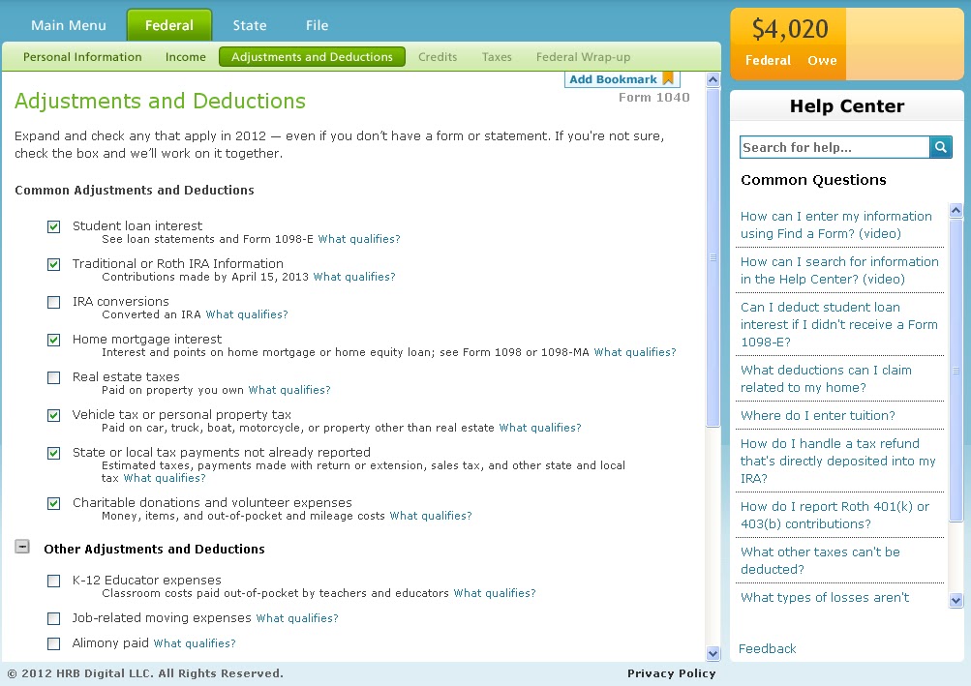Image resolution: width=971 pixels, height=686 pixels.
Task: Click the down arrow on the content scrollbar
Action: [713, 653]
